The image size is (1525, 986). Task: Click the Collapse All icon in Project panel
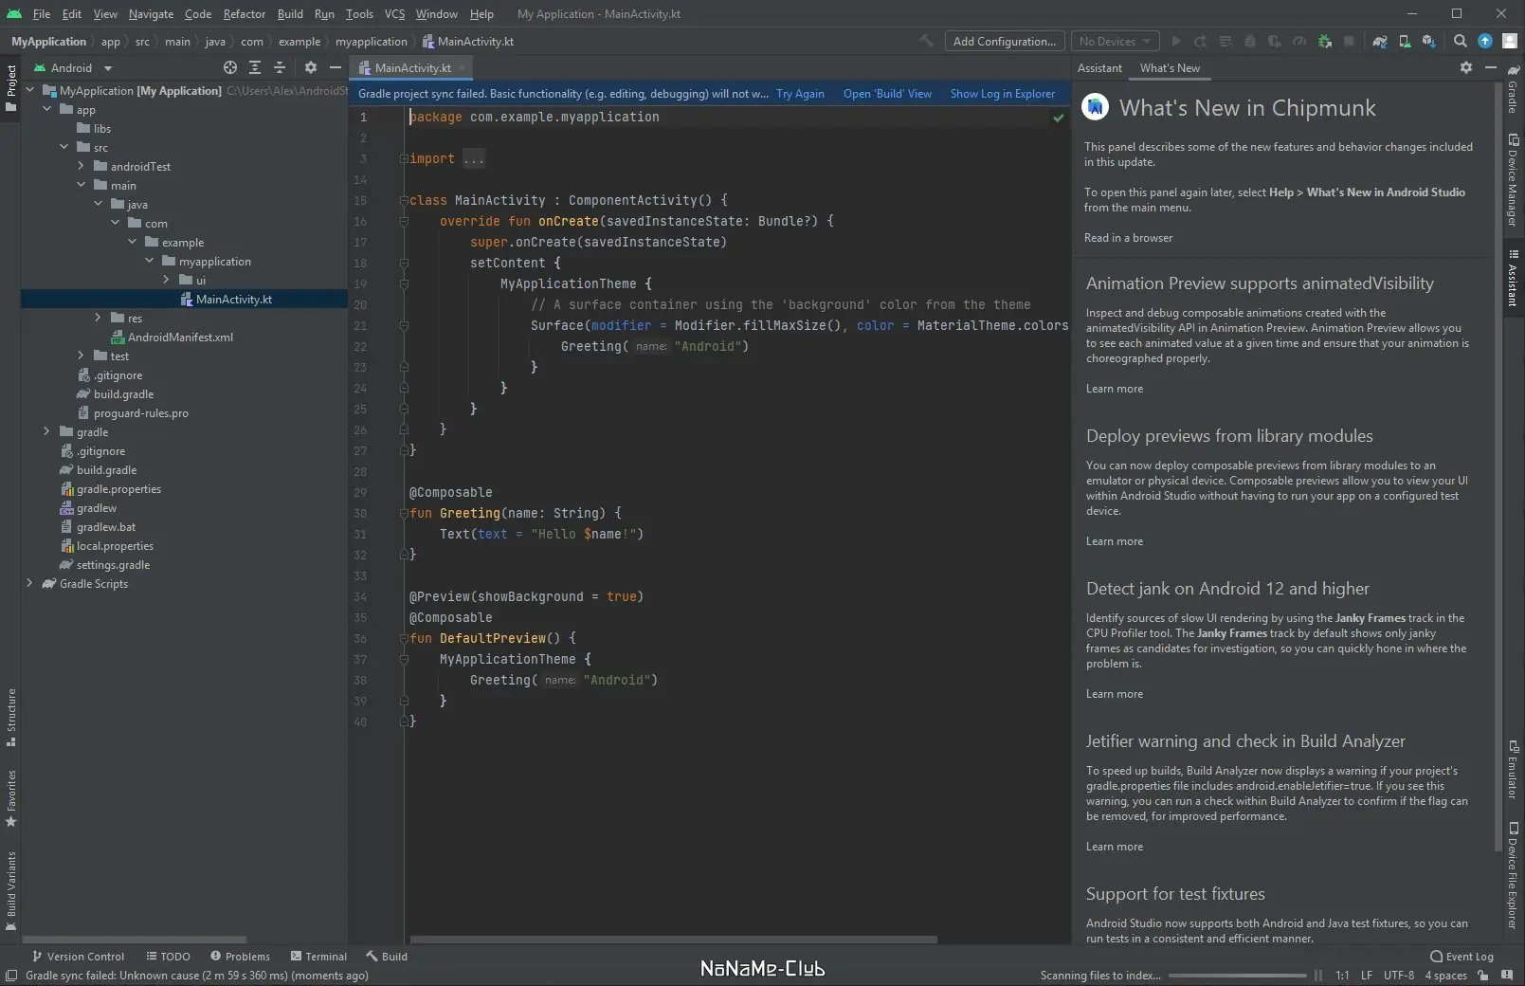280,68
